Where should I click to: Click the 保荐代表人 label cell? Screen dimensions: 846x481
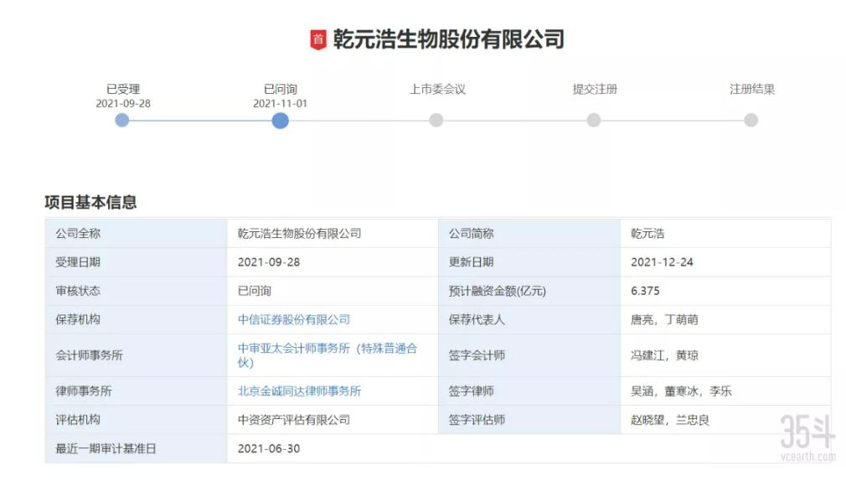[529, 319]
